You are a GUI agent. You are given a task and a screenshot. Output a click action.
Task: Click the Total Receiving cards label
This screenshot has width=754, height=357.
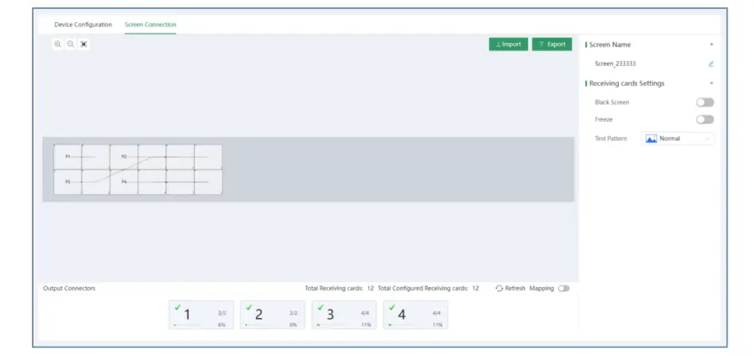pos(334,289)
